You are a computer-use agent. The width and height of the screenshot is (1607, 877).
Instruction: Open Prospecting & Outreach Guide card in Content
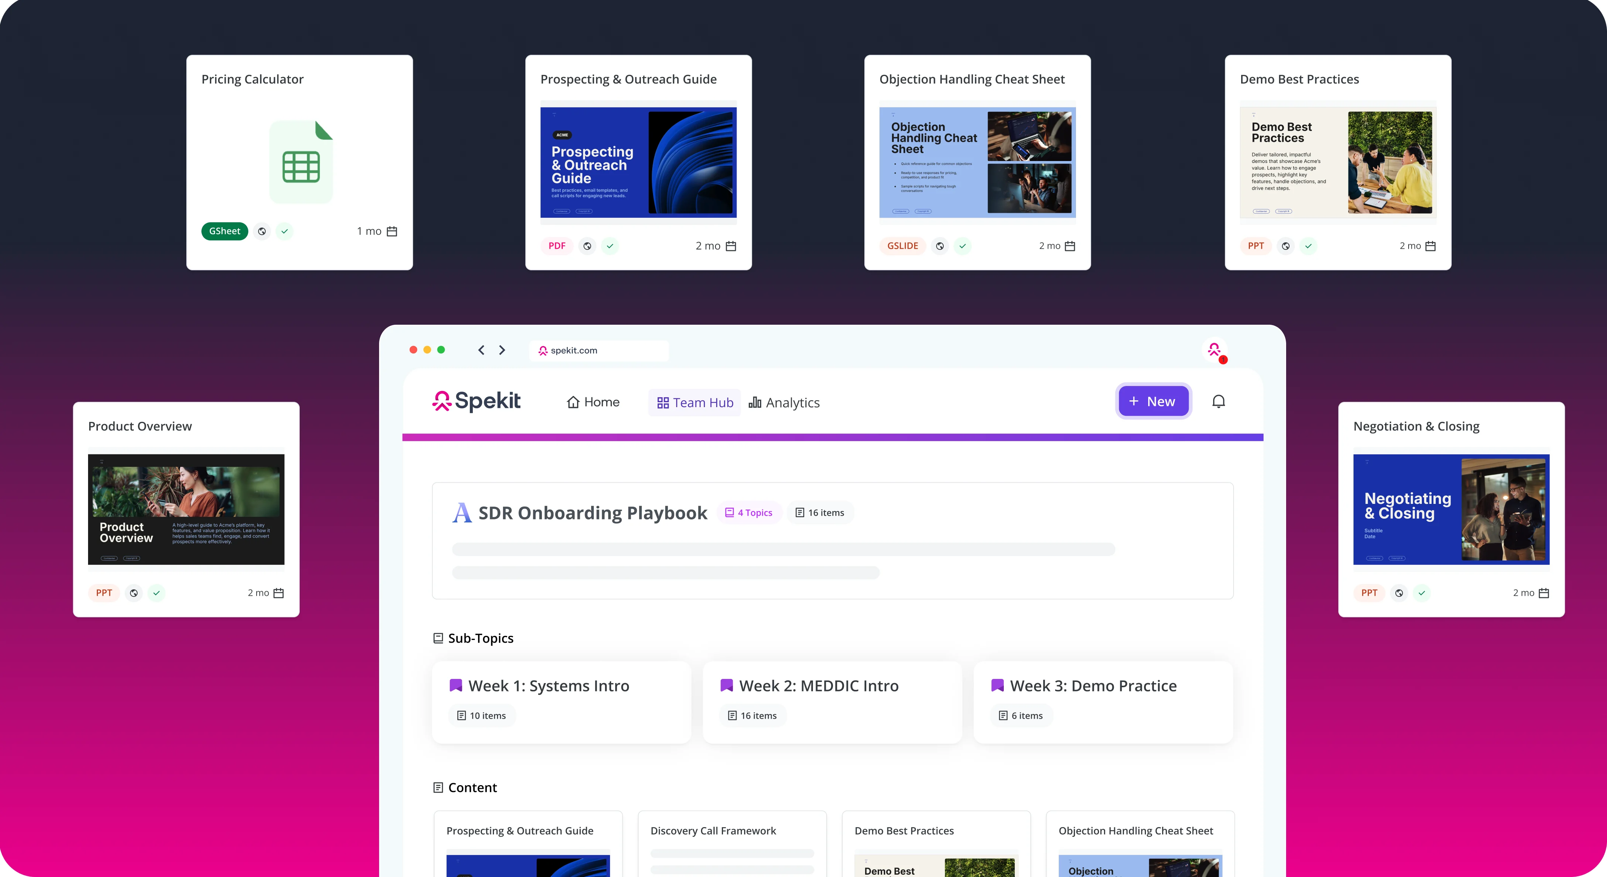click(528, 844)
